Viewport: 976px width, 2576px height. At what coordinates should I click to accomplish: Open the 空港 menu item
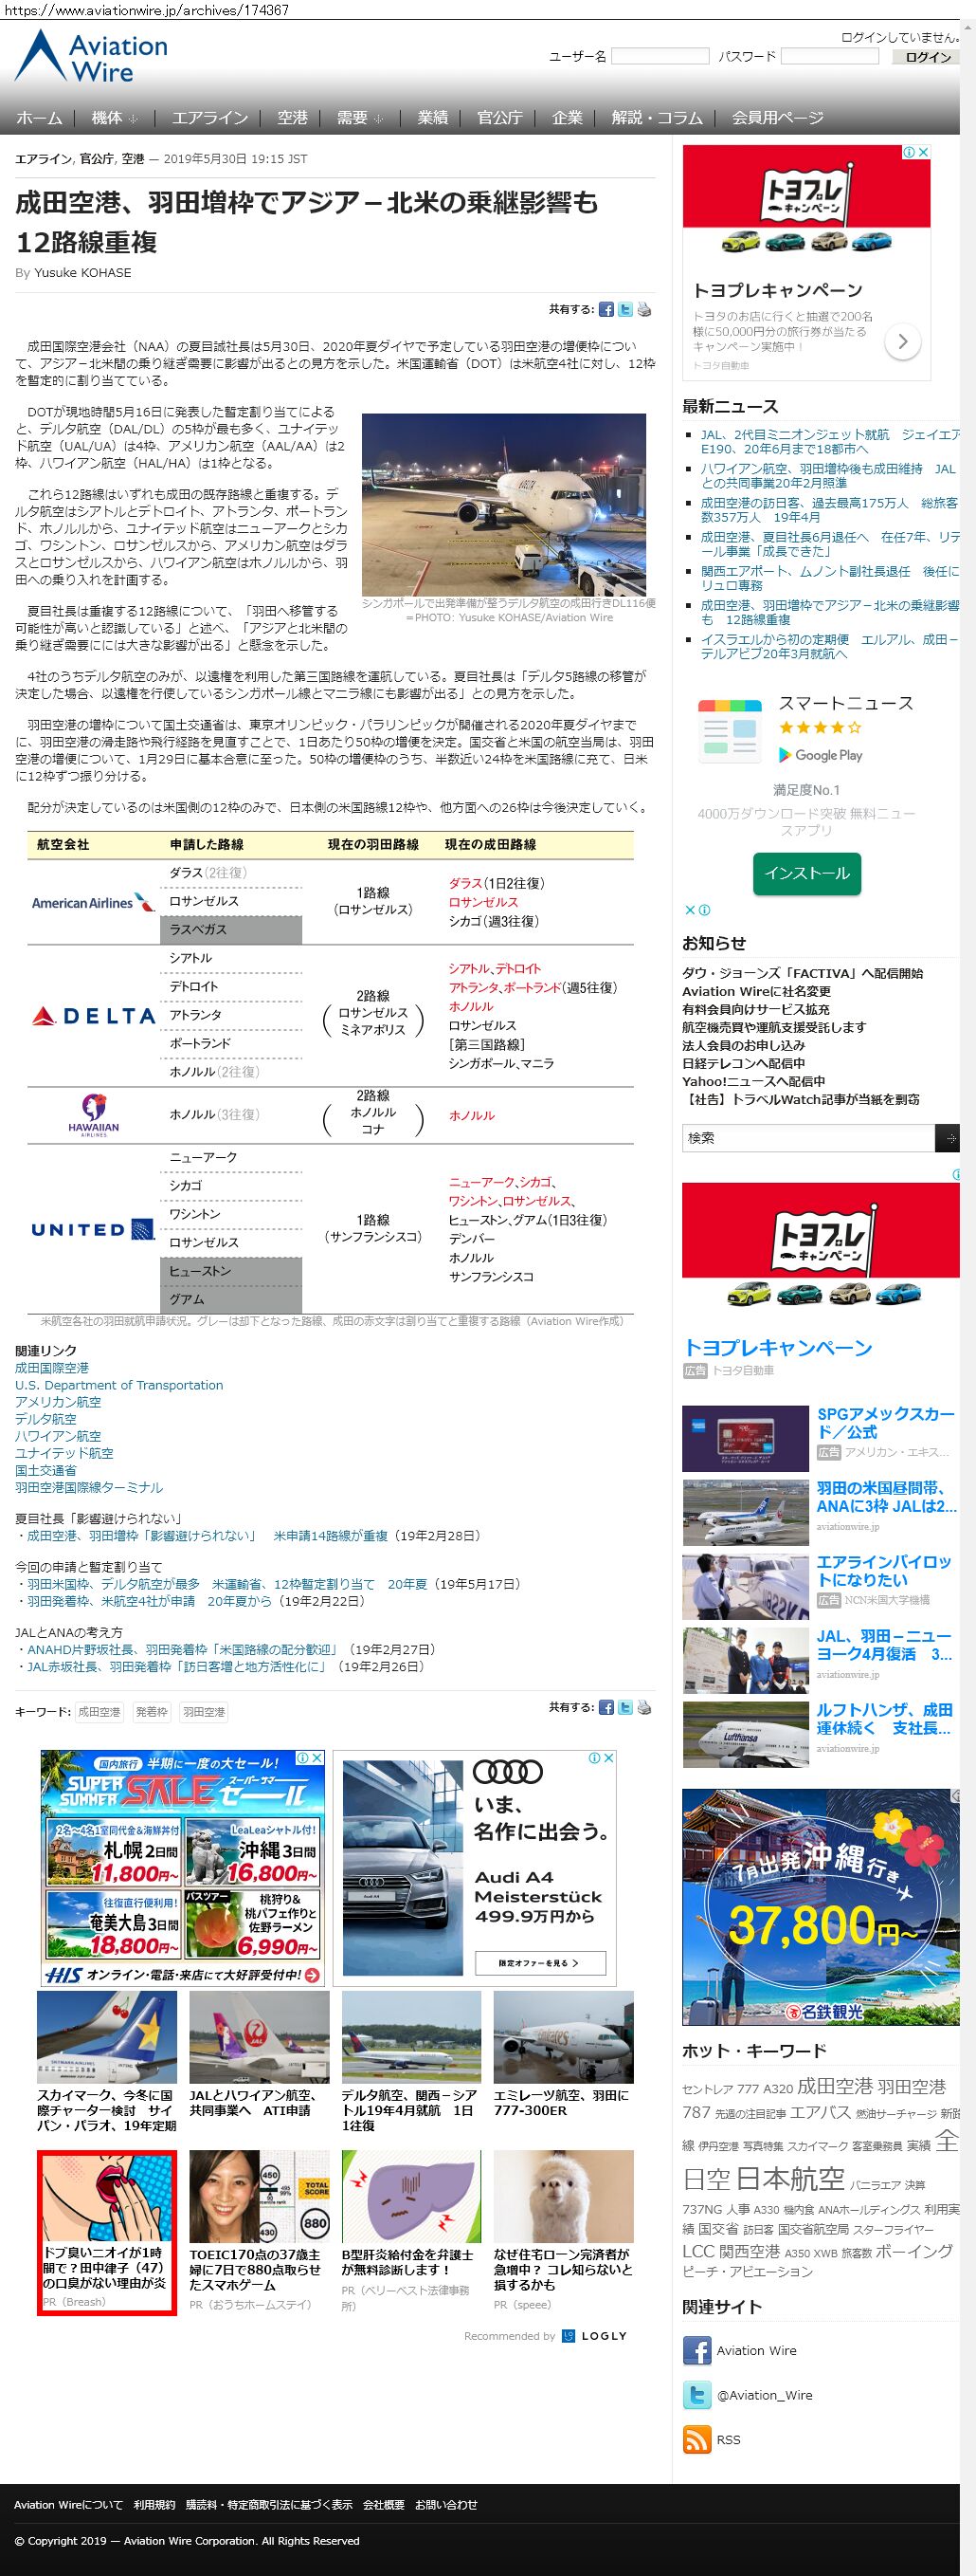pyautogui.click(x=293, y=118)
